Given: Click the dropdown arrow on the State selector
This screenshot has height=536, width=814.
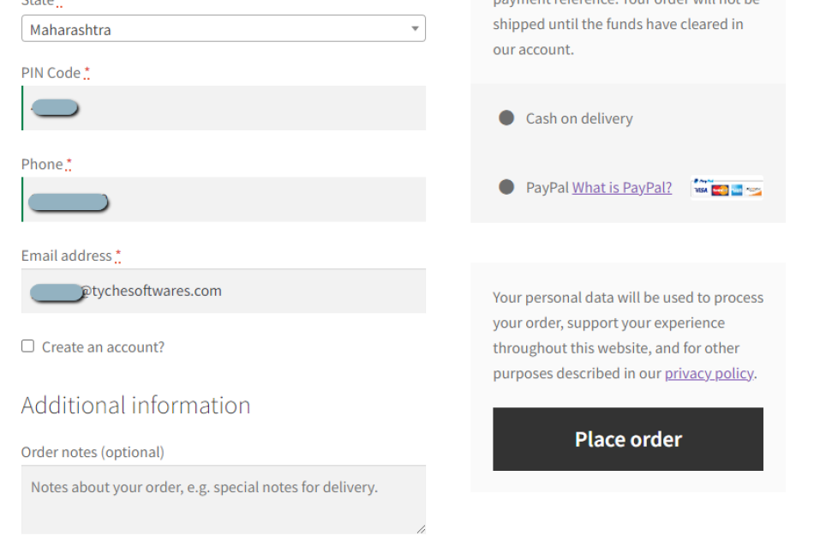Looking at the screenshot, I should point(414,28).
